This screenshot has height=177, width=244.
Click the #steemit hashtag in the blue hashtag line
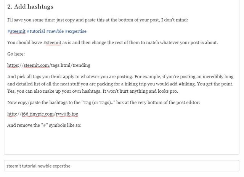[16, 31]
